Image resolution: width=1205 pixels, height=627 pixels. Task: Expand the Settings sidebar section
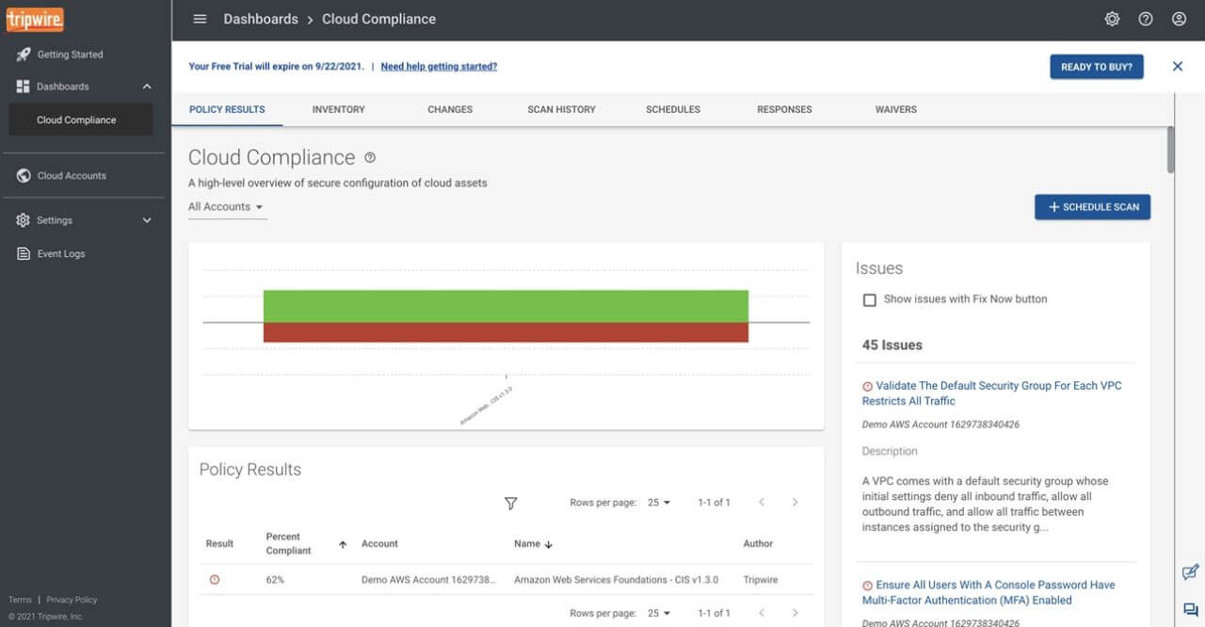tap(146, 220)
